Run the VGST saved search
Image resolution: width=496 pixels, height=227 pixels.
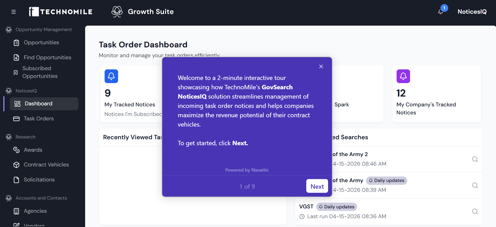pos(475,211)
